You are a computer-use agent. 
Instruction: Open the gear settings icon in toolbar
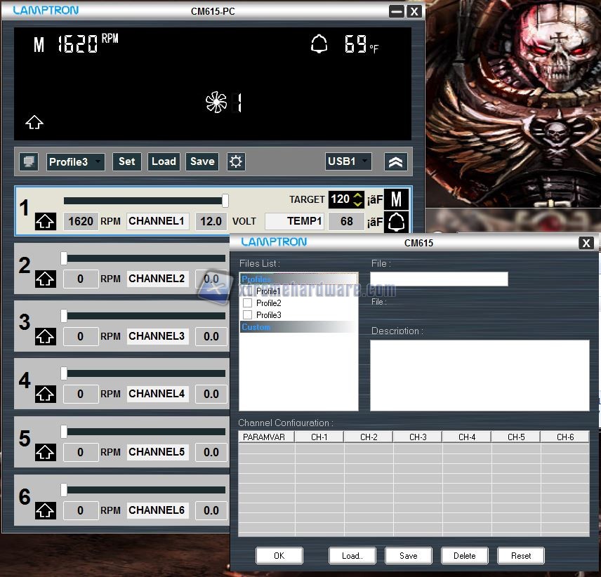[x=236, y=162]
